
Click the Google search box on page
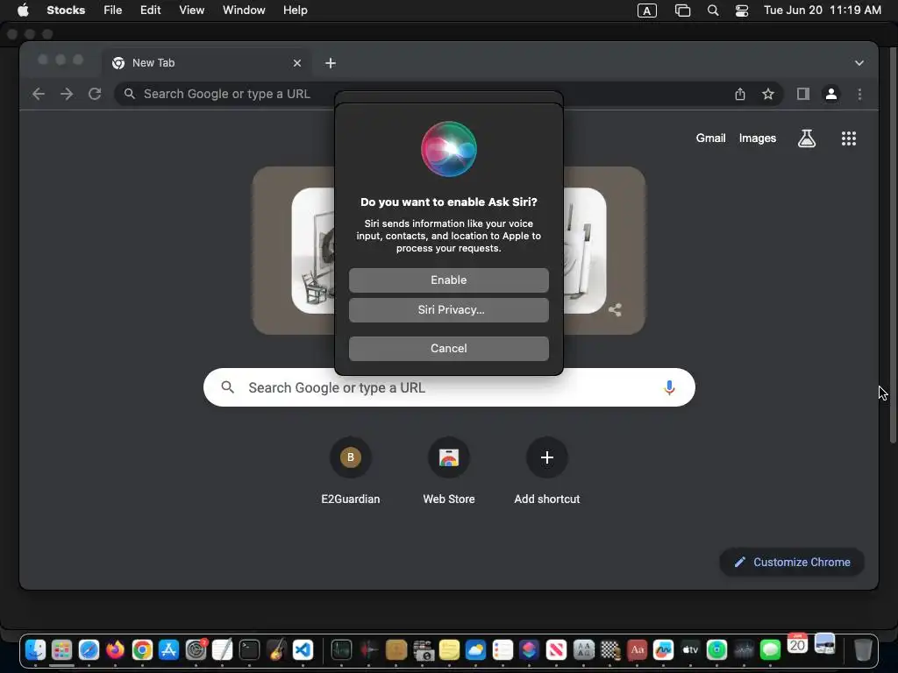click(449, 387)
